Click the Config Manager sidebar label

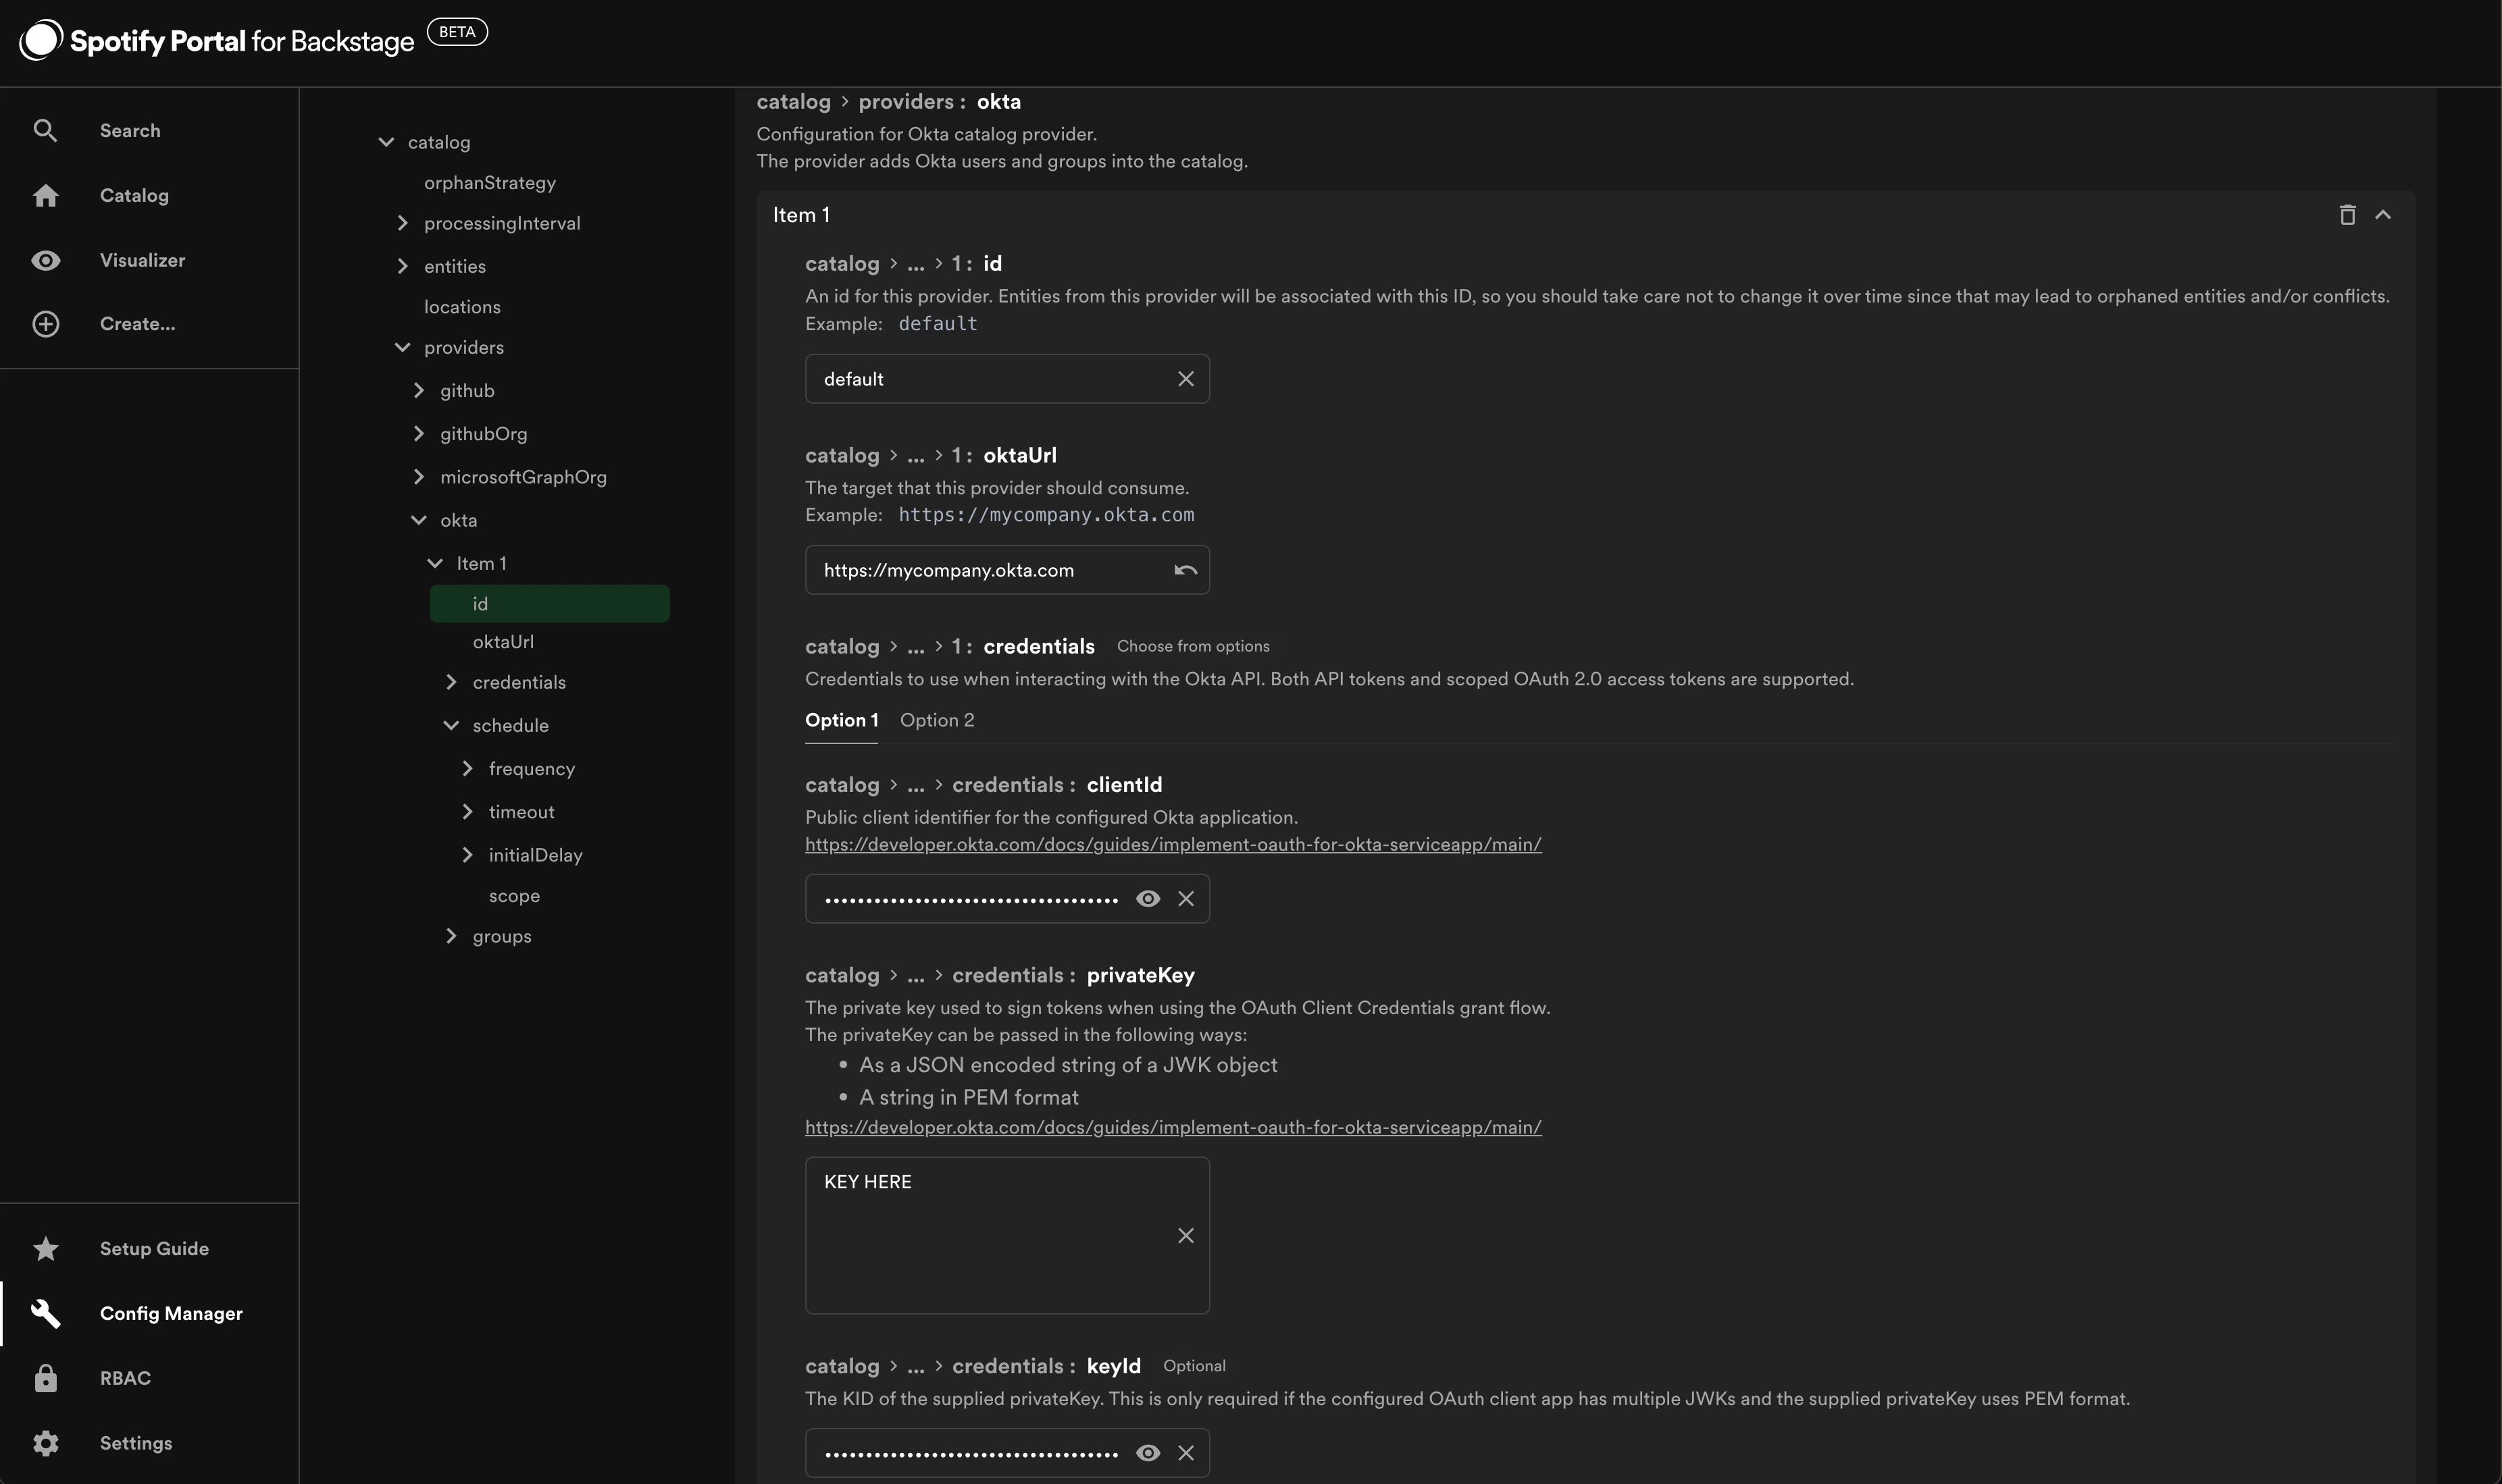[171, 1314]
